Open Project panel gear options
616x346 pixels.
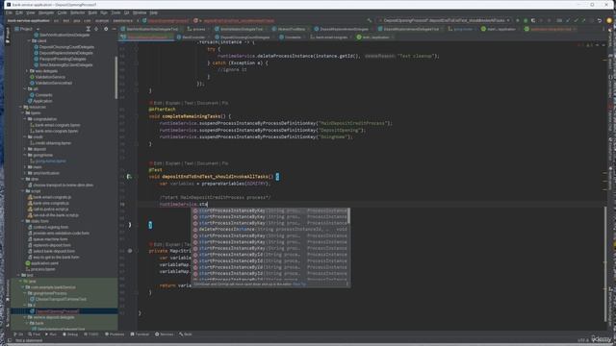106,29
